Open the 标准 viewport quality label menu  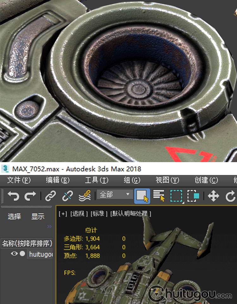point(99,214)
